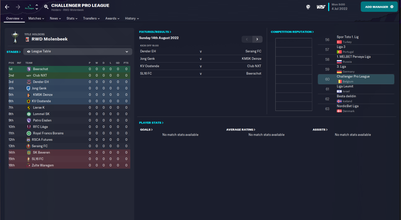Click Beerschot club badge in table

[29, 69]
